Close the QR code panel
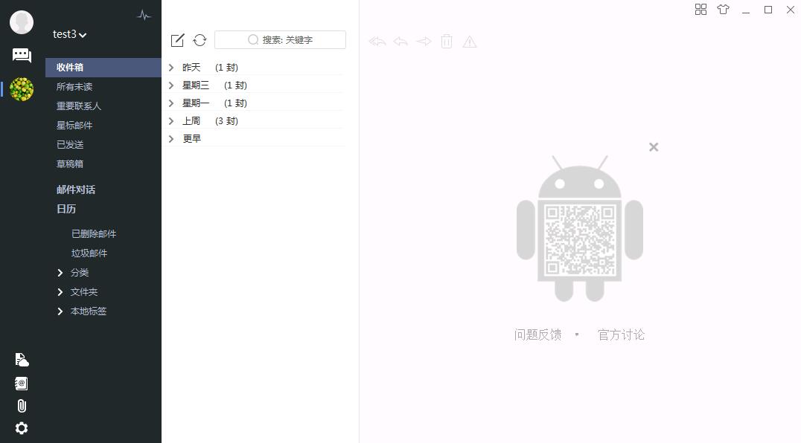 (654, 147)
